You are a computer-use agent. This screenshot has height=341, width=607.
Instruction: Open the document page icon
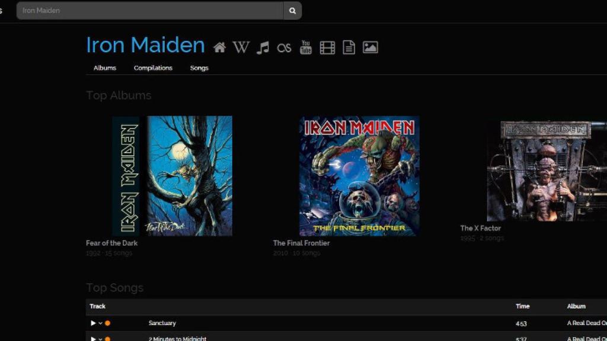click(x=349, y=47)
